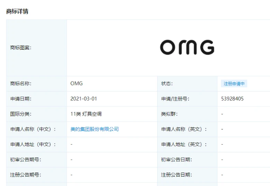
Task: Click the 初审公告日期 label
Action: pyautogui.click(x=176, y=160)
